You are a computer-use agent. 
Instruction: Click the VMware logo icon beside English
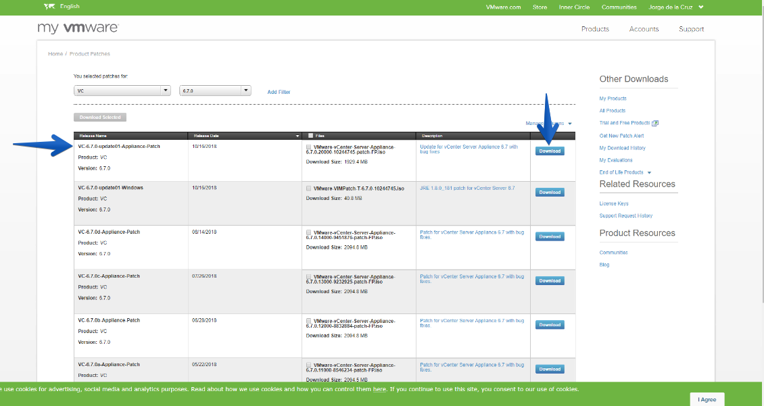[x=49, y=6]
